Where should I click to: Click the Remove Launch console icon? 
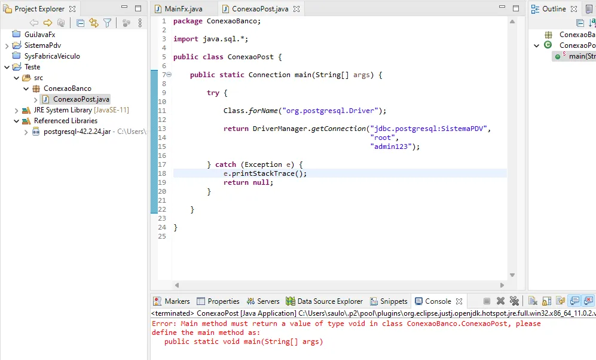click(x=500, y=301)
